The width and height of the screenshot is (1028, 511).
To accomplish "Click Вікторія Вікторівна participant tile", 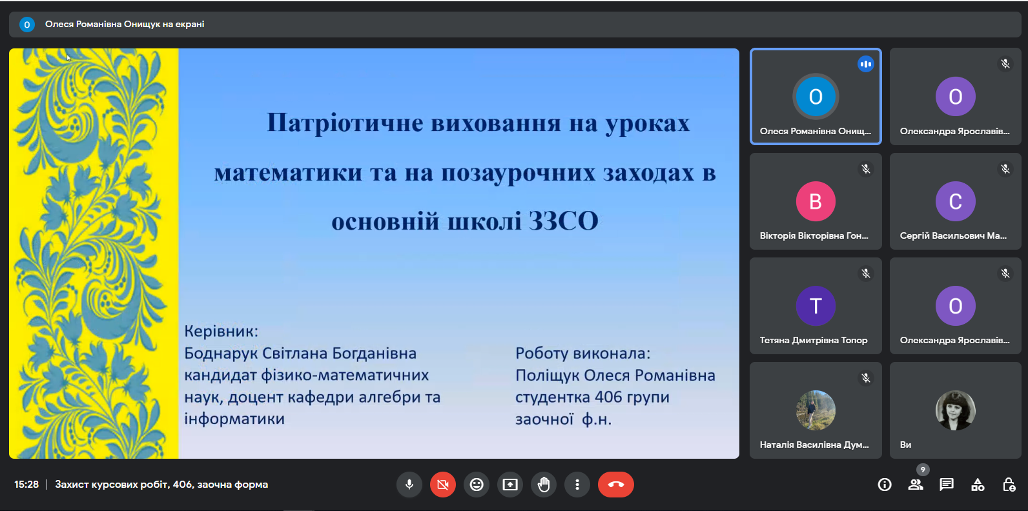I will click(816, 201).
